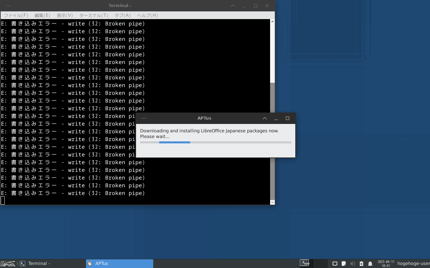This screenshot has width=430, height=268.
Task: Click the 'Terminal -' window title text
Action: [x=120, y=6]
